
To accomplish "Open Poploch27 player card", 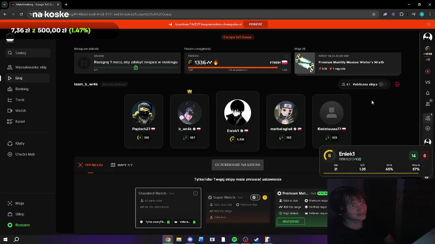I will click(x=144, y=121).
